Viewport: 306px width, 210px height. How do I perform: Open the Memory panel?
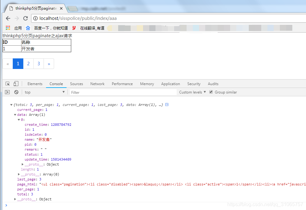coord(147,84)
